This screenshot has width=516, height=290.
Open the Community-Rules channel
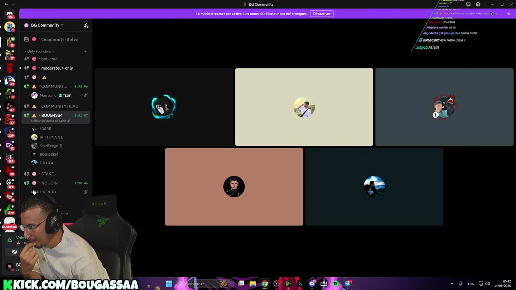56,39
